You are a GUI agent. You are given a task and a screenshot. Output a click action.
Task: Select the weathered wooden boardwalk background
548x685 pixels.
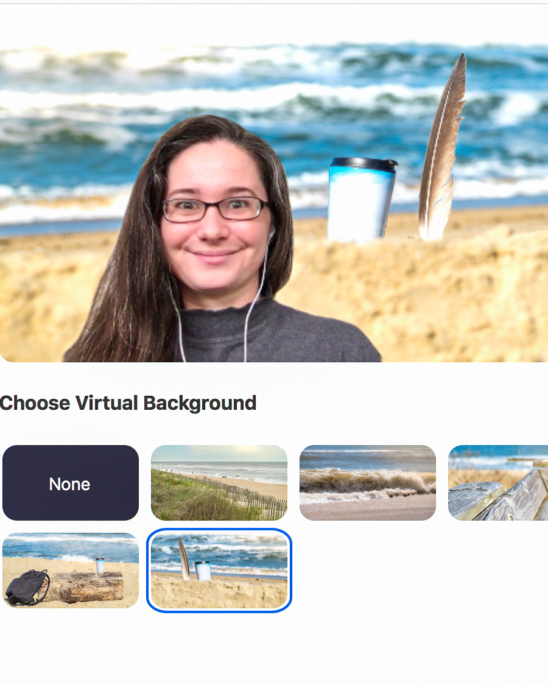(x=498, y=483)
